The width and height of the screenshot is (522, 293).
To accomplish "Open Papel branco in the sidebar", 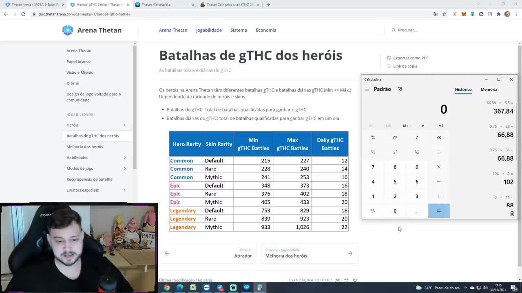I will point(78,61).
